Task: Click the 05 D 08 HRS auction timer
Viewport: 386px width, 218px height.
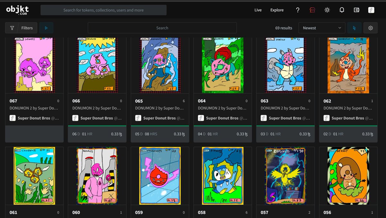Action: click(146, 134)
